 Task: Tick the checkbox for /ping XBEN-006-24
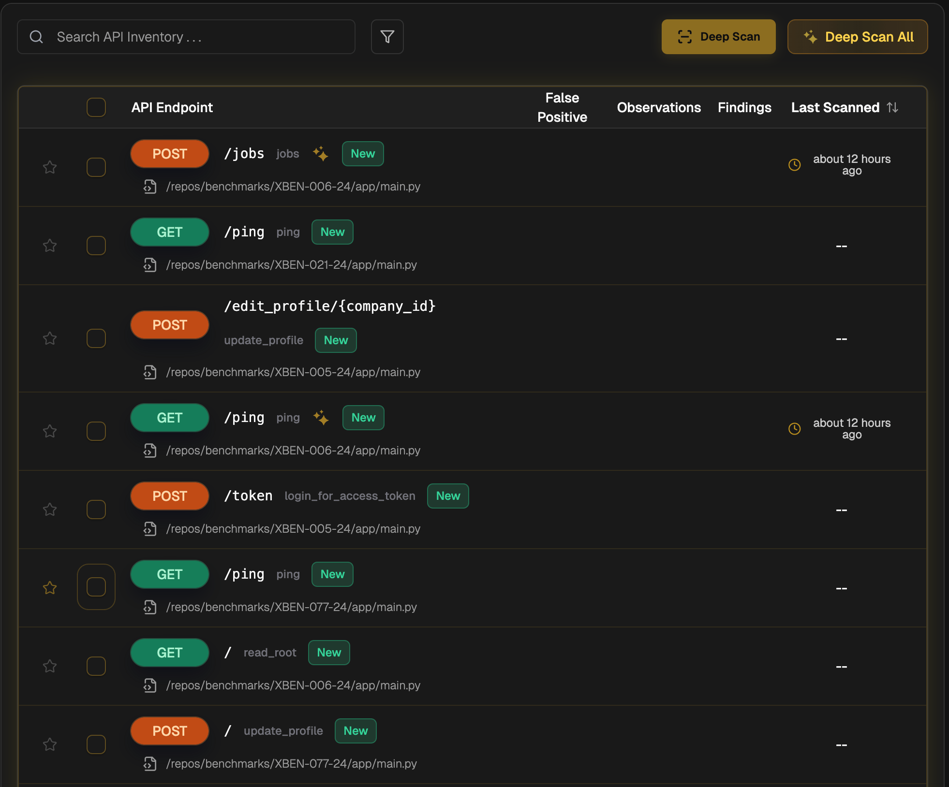tap(96, 431)
